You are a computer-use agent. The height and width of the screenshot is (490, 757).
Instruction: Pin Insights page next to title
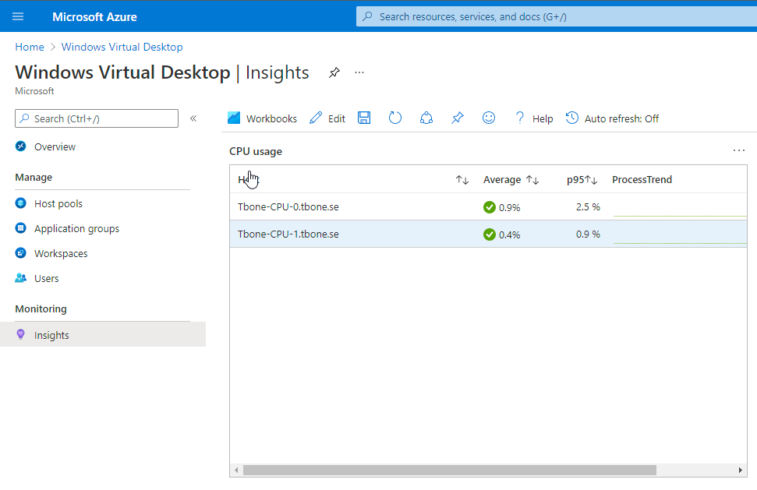[334, 72]
